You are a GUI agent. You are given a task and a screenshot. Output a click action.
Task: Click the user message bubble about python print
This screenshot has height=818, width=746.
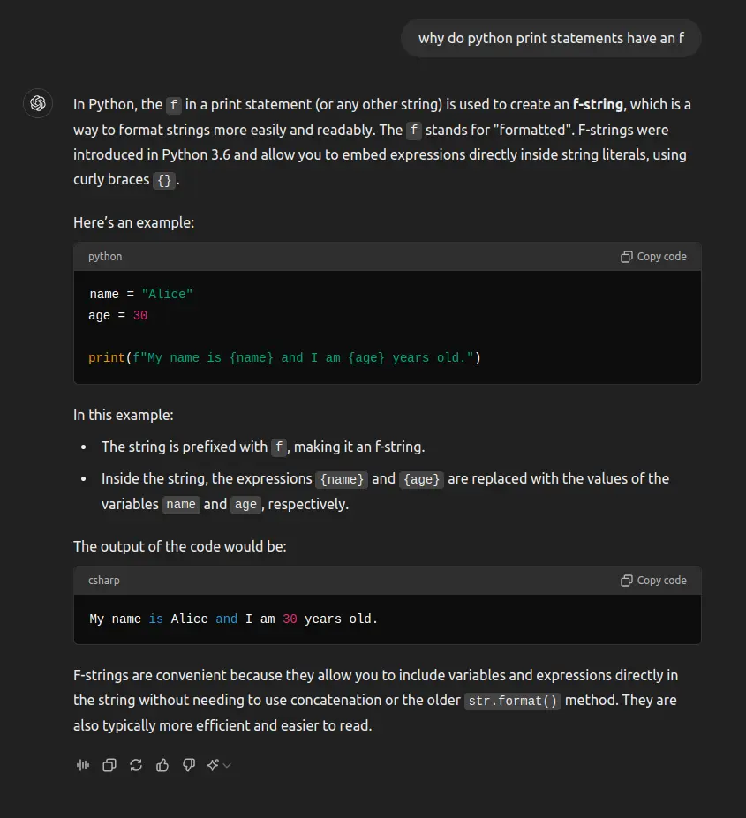[x=551, y=38]
